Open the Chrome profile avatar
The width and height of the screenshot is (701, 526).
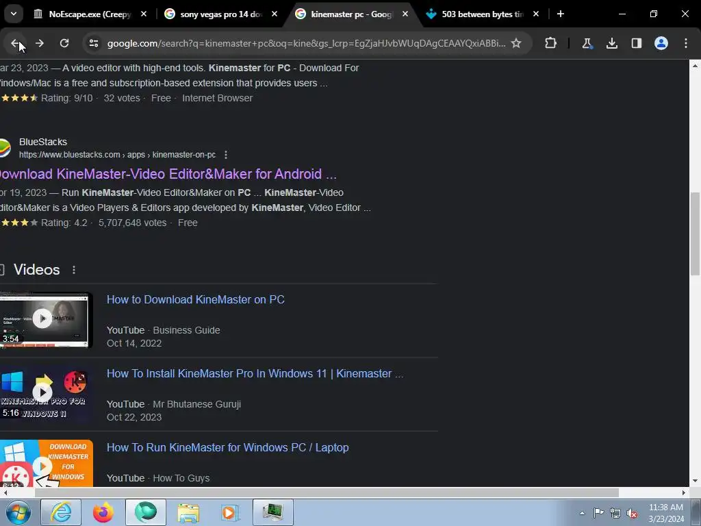[x=661, y=43]
